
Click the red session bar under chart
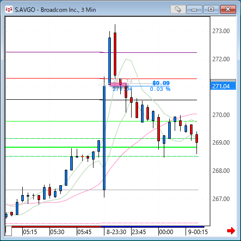(x=56, y=227)
